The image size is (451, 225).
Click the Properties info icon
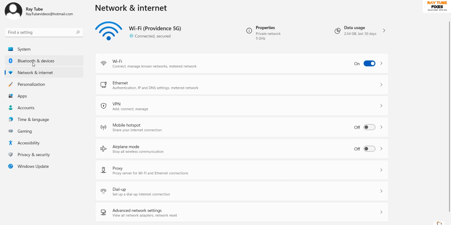[249, 31]
